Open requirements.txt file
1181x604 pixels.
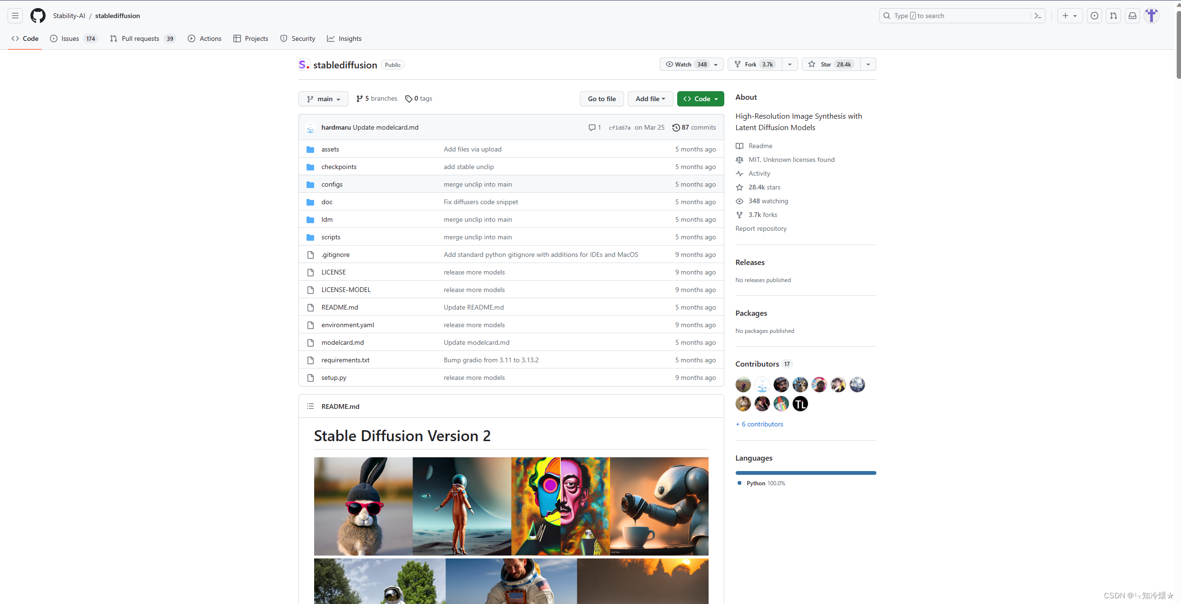346,360
